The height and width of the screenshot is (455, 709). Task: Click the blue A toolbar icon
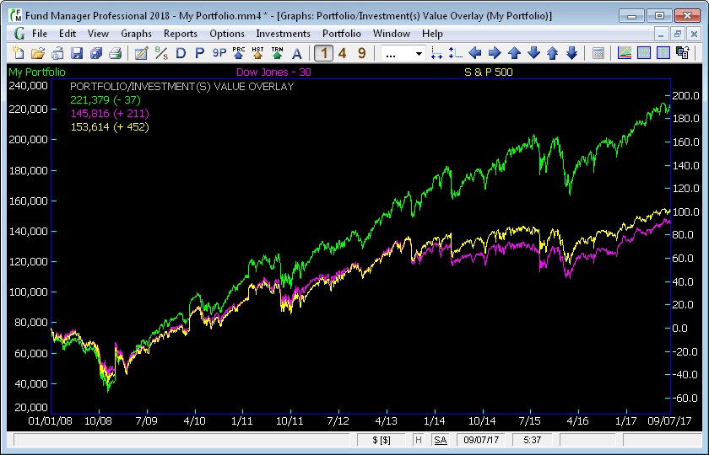pos(296,53)
